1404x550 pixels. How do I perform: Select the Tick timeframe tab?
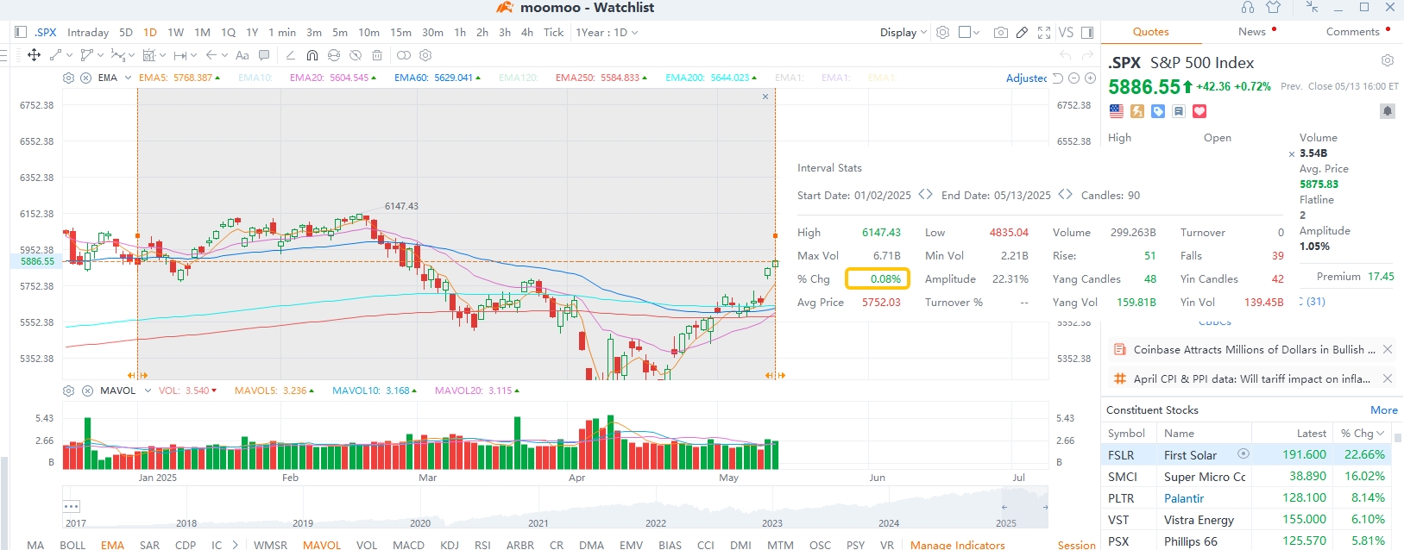pyautogui.click(x=553, y=33)
